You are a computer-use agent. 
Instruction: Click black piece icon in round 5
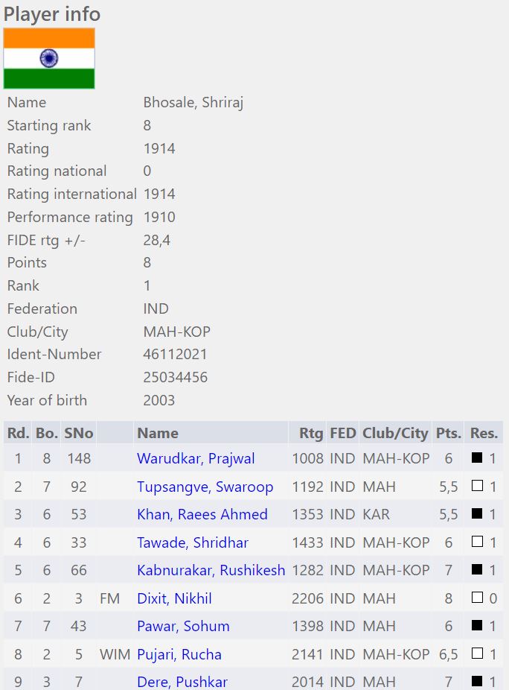(x=477, y=570)
